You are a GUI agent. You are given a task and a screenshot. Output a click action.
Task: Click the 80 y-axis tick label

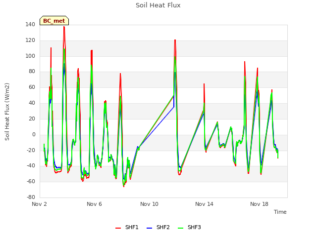(x=32, y=71)
